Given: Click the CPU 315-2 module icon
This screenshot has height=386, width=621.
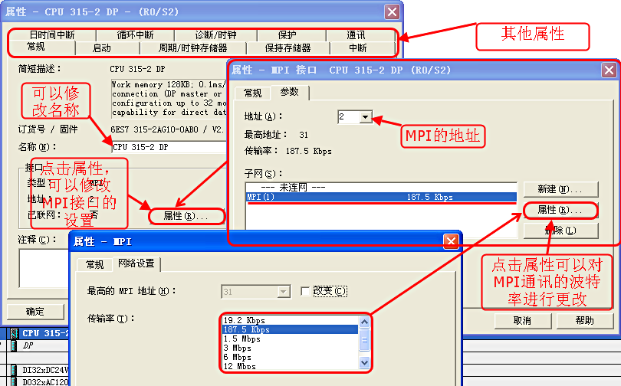Looking at the screenshot, I should 15,333.
